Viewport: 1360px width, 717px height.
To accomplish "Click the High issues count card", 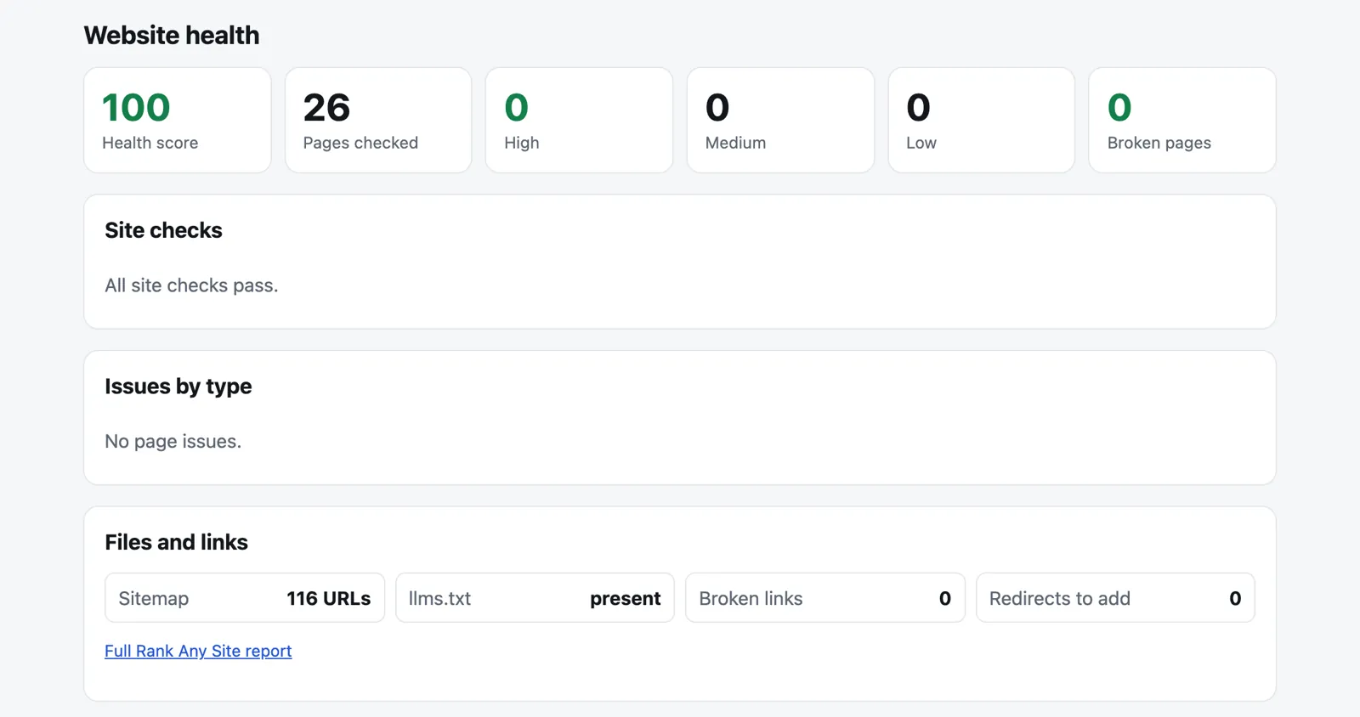I will click(x=579, y=121).
